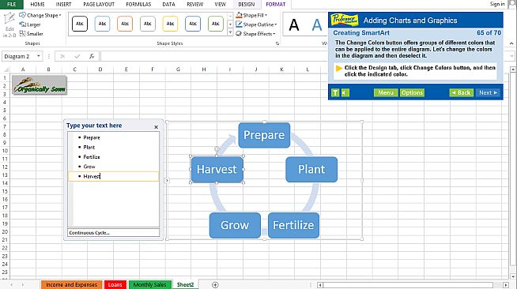The height and width of the screenshot is (289, 517).
Task: Open Shape Styles dialog launcher
Action: (x=277, y=43)
